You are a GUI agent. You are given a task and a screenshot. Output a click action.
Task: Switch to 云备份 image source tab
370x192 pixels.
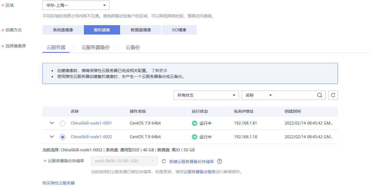pos(133,47)
